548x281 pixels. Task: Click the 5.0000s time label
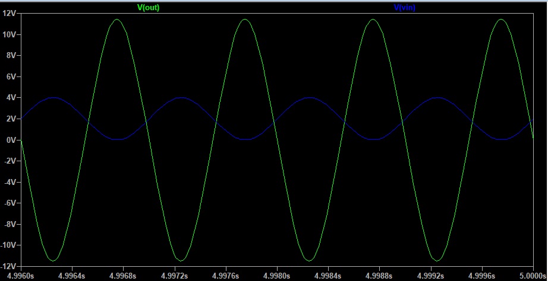tap(533, 276)
